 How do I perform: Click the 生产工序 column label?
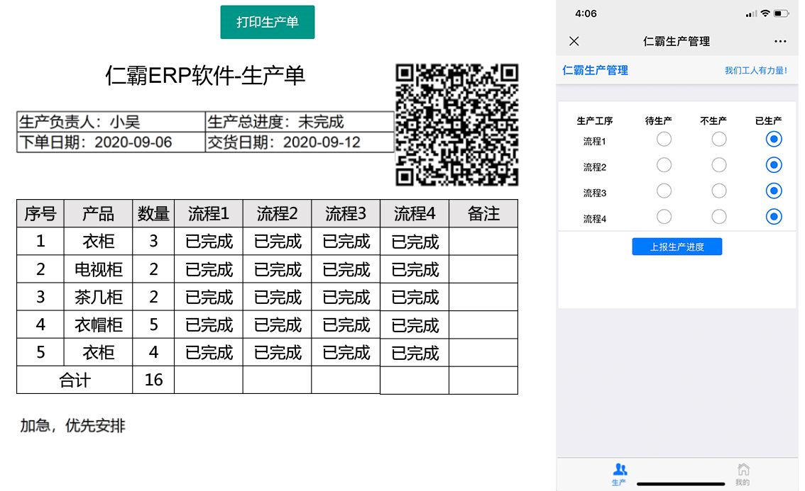[x=594, y=121]
